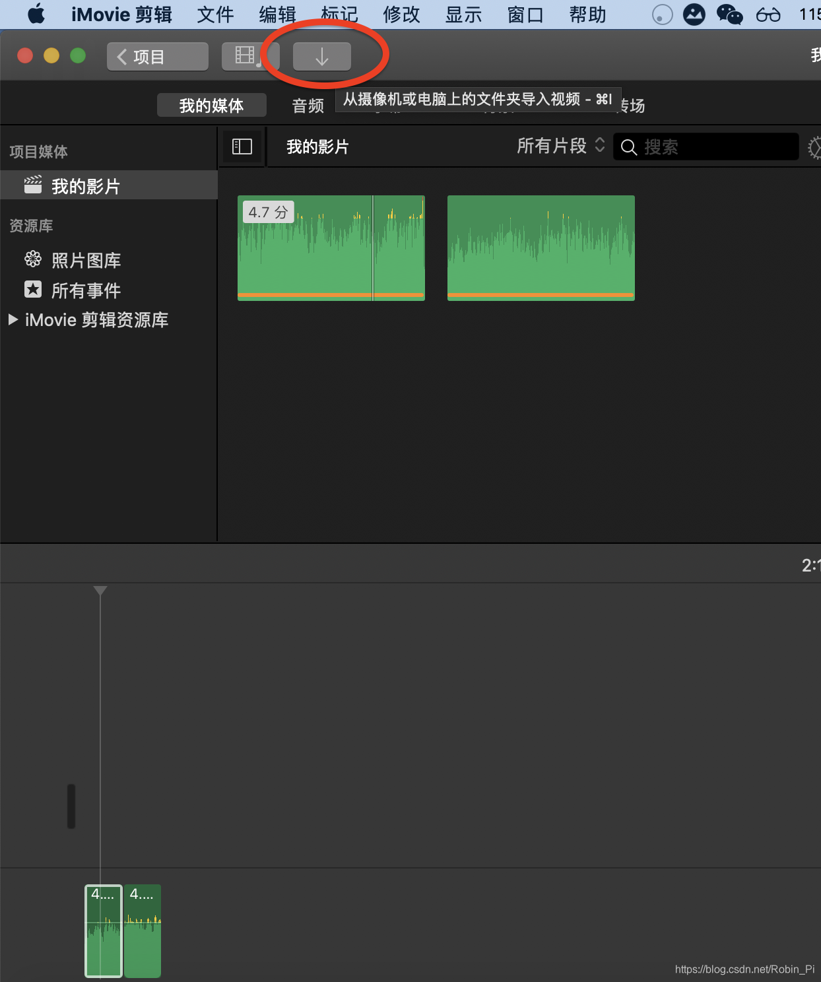Select the second green audio clip thumbnail
Viewport: 821px width, 982px height.
coord(541,248)
